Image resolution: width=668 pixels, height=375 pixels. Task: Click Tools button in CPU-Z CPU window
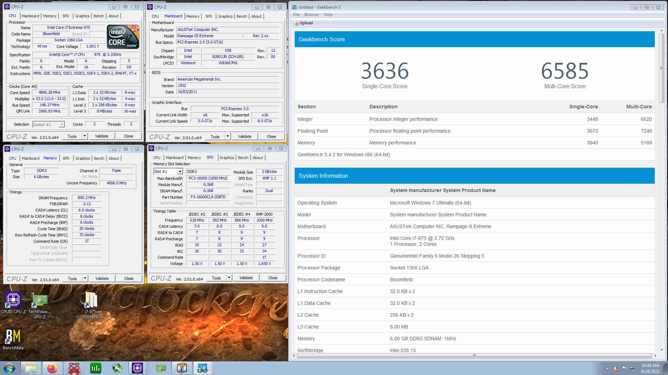tap(72, 136)
